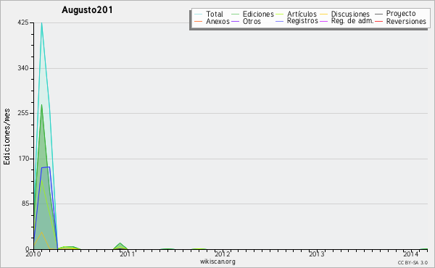The image size is (435, 268).
Task: Click the 170 y-axis label
Action: [x=23, y=159]
